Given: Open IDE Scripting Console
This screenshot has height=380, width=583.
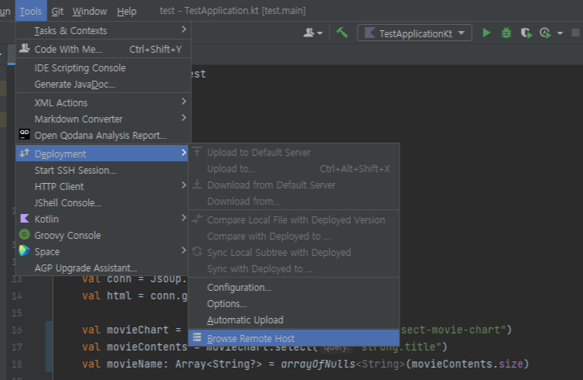Looking at the screenshot, I should coord(103,68).
